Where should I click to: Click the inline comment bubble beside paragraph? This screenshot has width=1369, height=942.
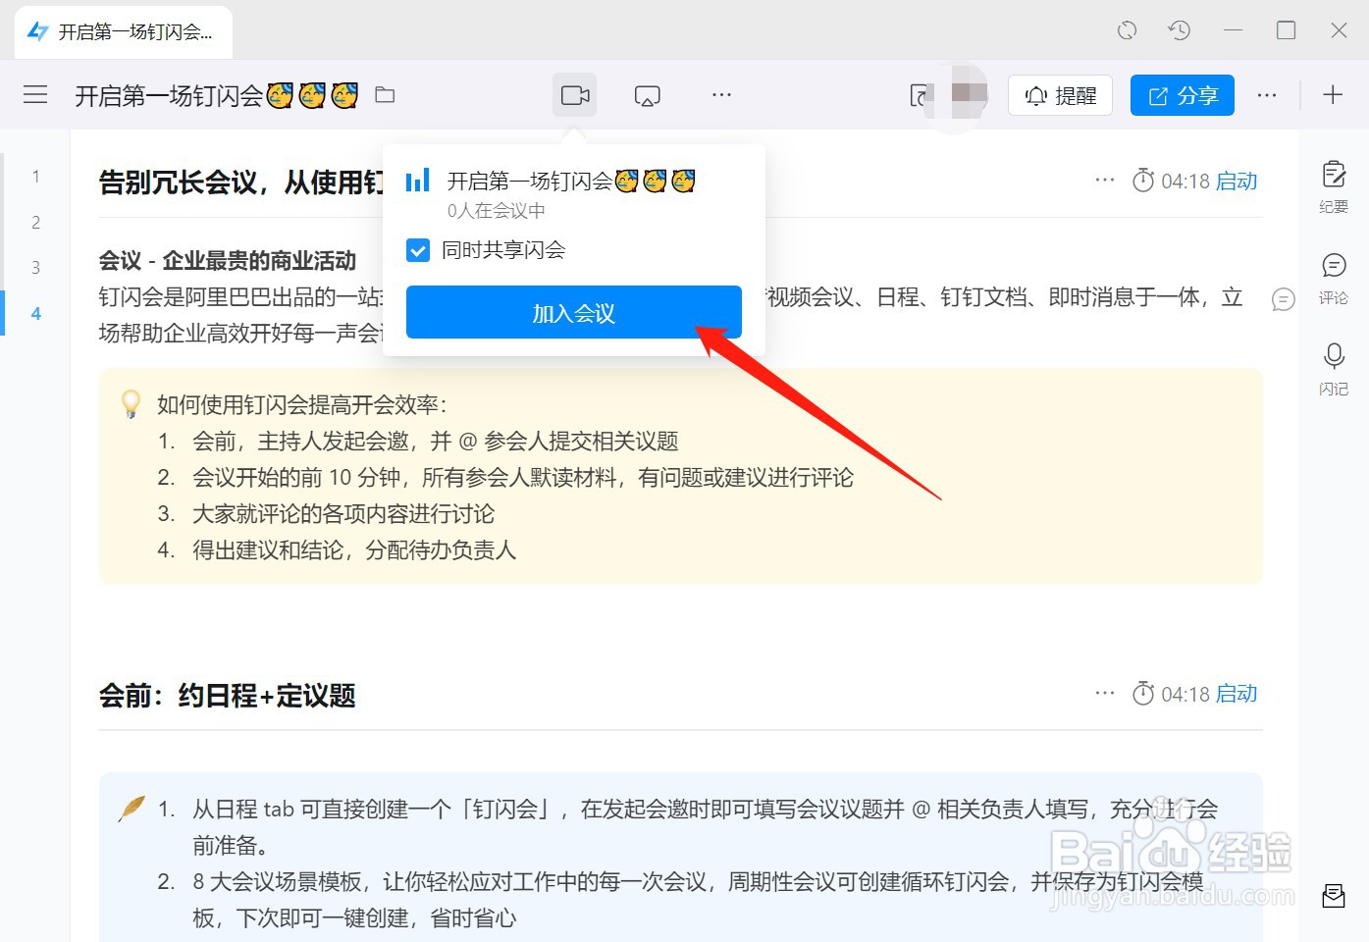coord(1284,299)
